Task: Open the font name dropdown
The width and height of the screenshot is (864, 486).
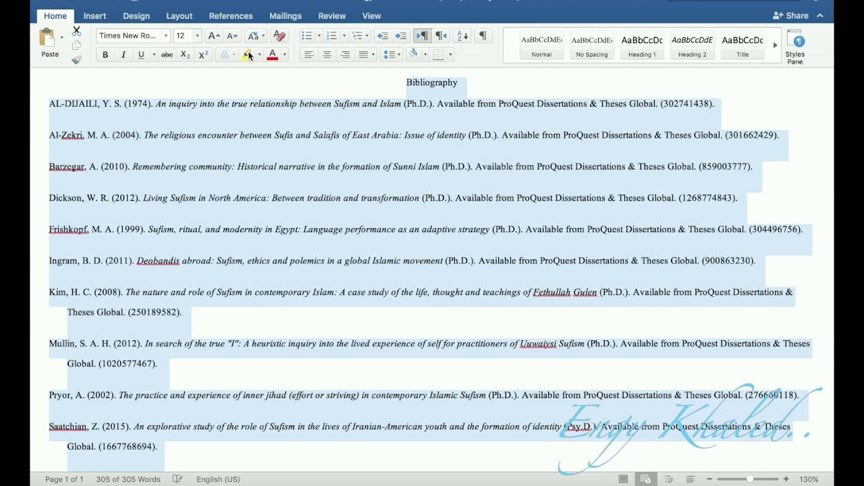Action: [x=166, y=36]
